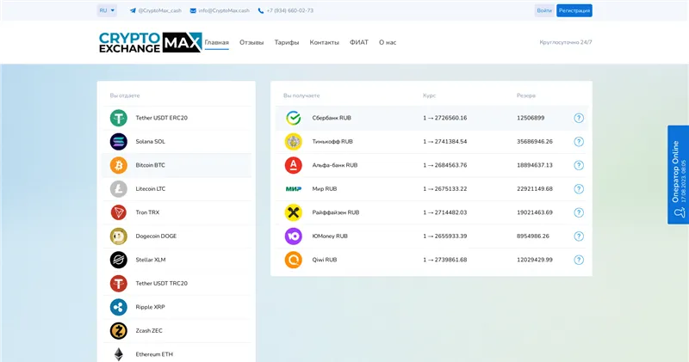Viewport: 689px width, 362px height.
Task: Open the @CryptoMax_cash Telegram link
Action: (159, 10)
